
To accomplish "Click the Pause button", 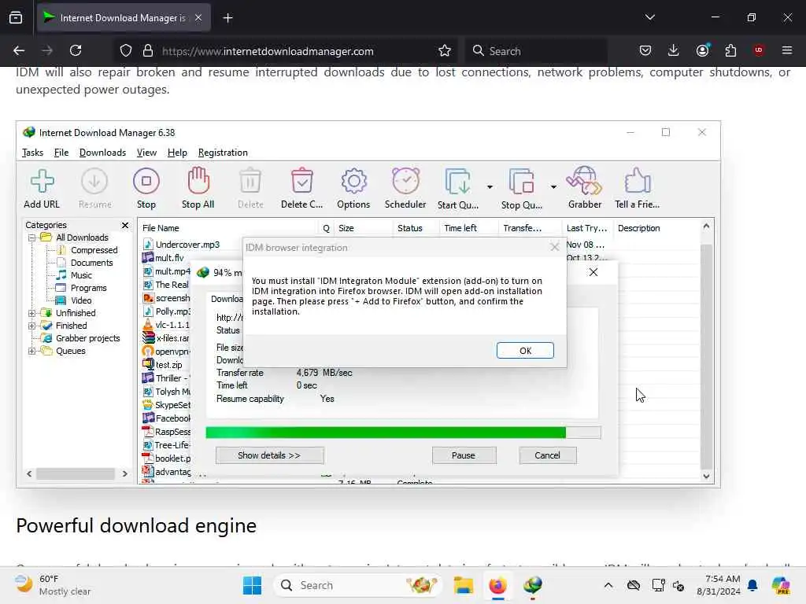I will pos(464,455).
